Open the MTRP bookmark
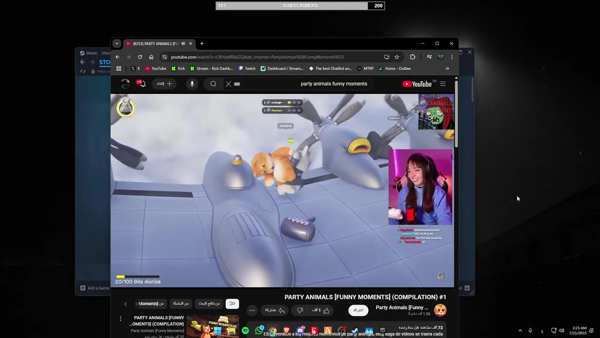Viewport: 600px width, 338px height. pos(366,69)
